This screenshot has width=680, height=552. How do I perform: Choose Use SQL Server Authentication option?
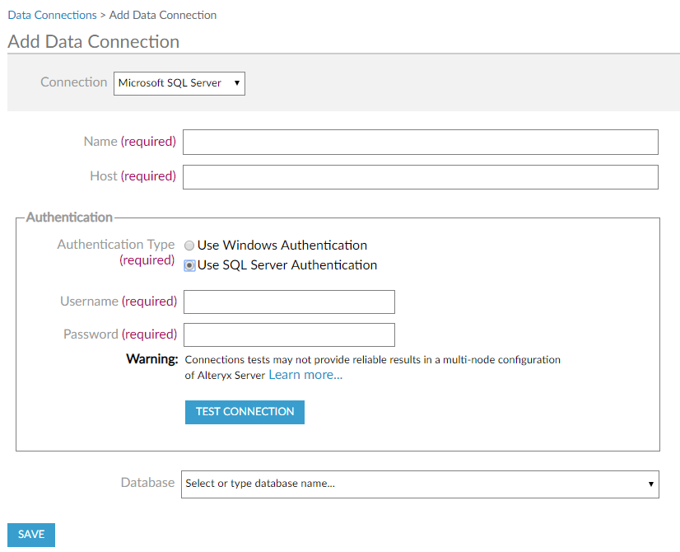(189, 265)
